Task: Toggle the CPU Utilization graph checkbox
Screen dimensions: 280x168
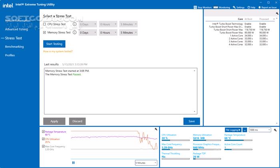Action: 43,139
